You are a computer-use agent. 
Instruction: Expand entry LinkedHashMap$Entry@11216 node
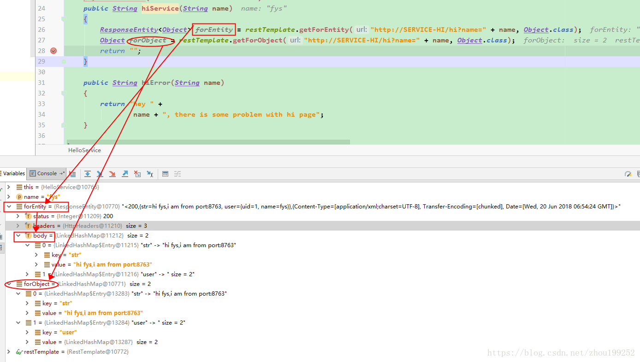point(27,274)
